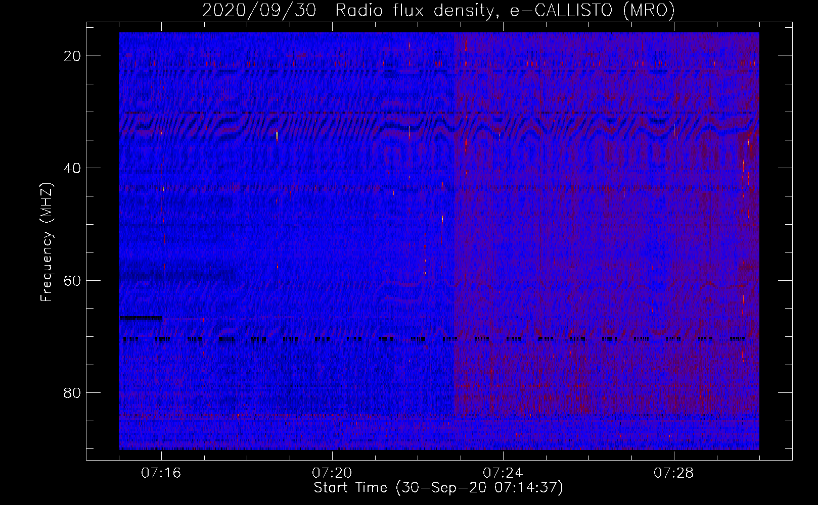Image resolution: width=818 pixels, height=505 pixels.
Task: Click the '07:24' time tick label
Action: click(x=503, y=473)
